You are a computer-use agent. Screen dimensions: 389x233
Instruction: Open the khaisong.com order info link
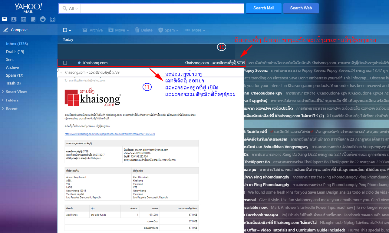(x=110, y=134)
